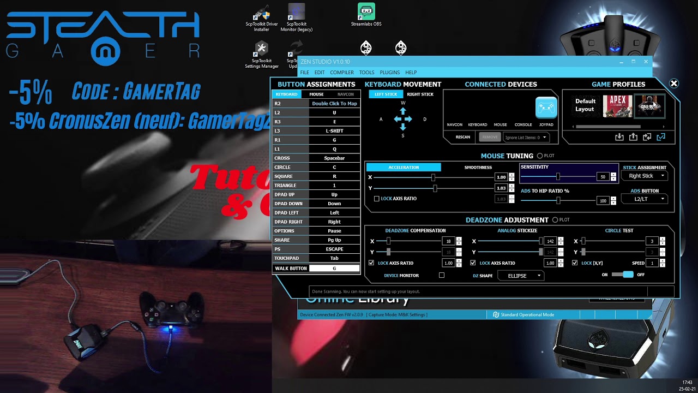This screenshot has height=393, width=698.
Task: Open the Compiler menu
Action: click(342, 72)
